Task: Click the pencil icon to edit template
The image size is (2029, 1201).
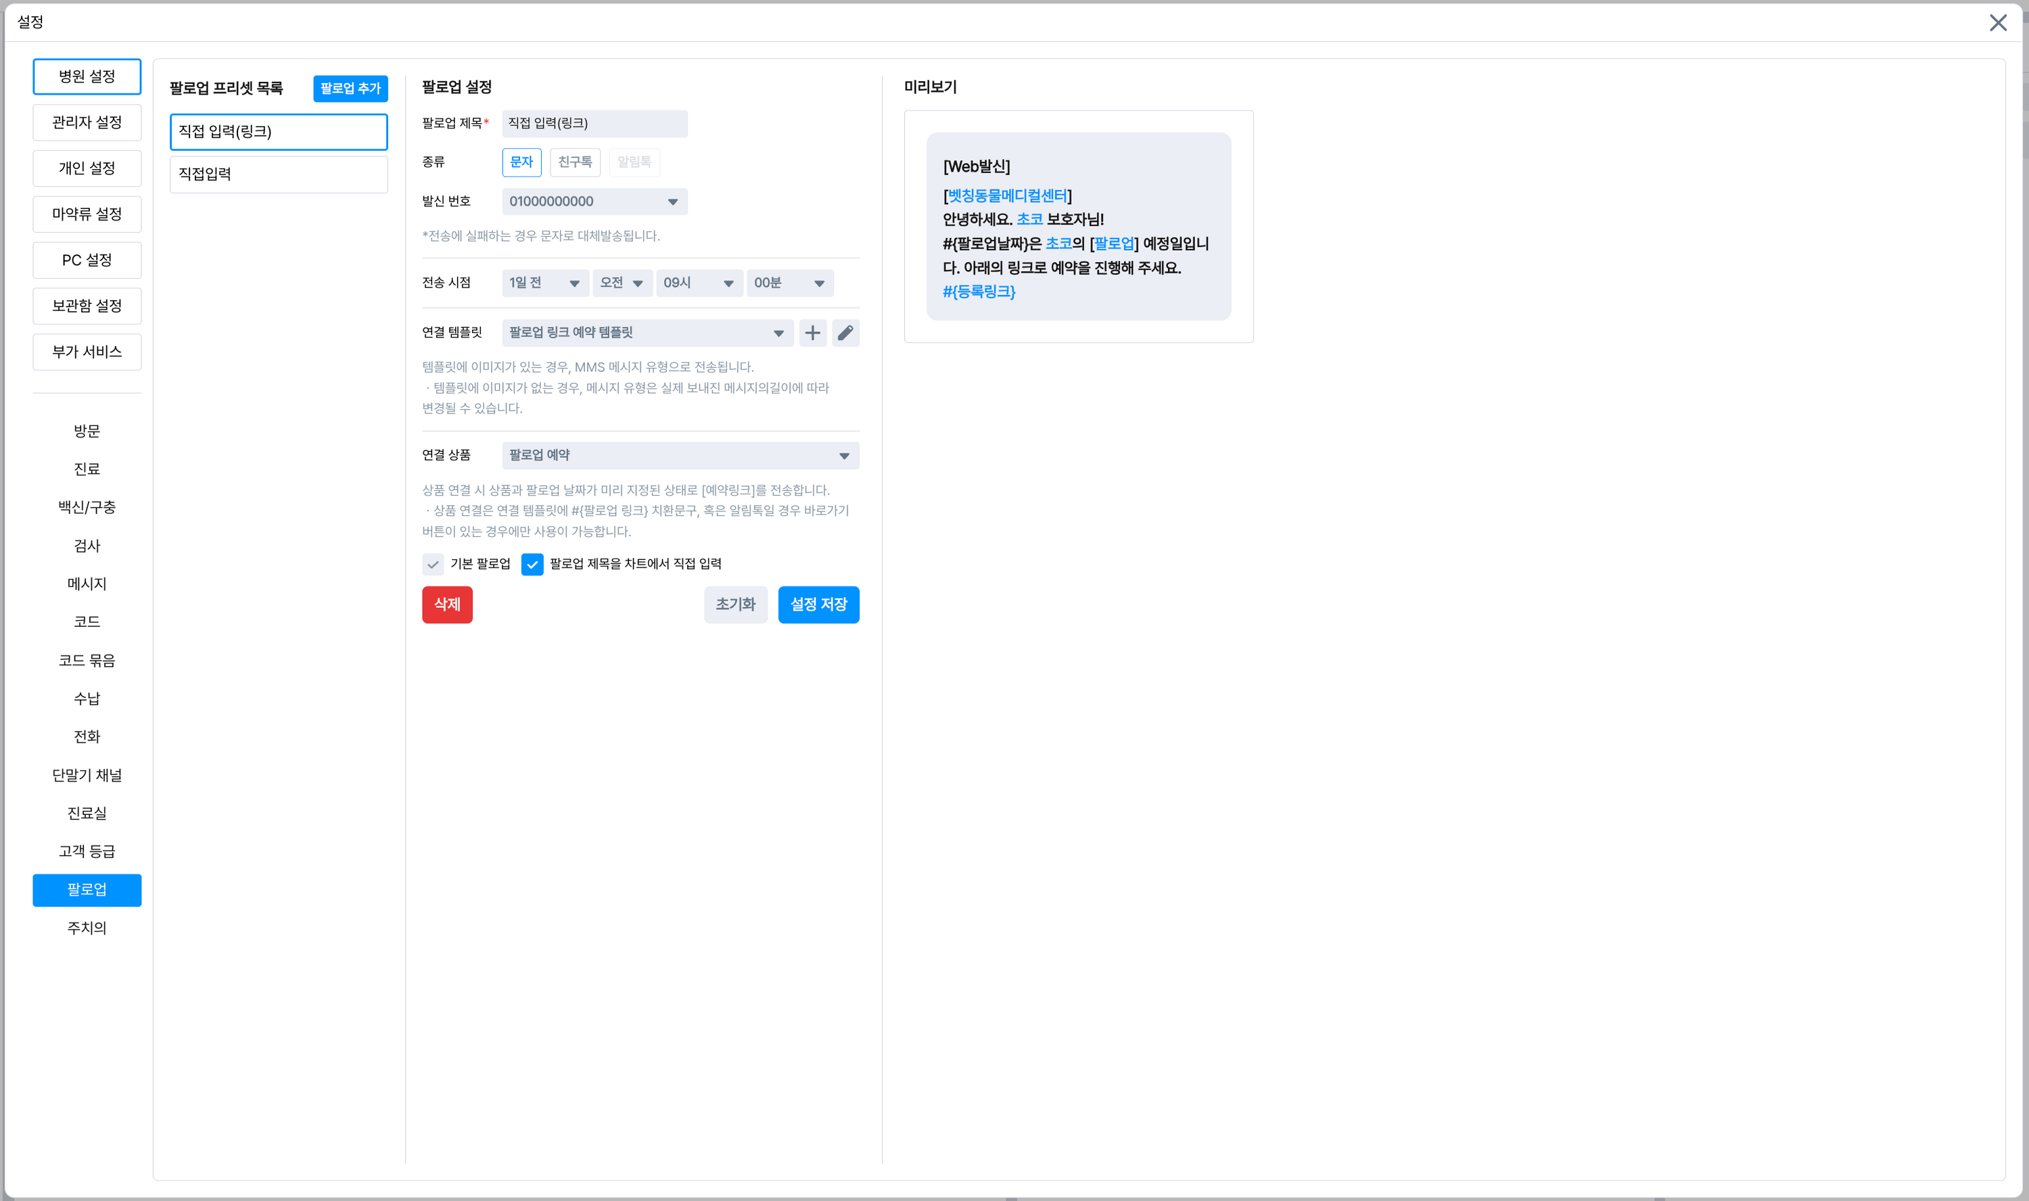Action: pyautogui.click(x=845, y=333)
